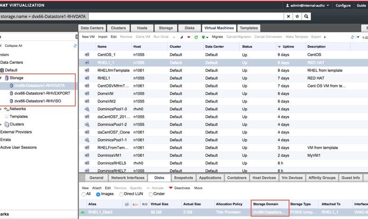The width and height of the screenshot is (368, 219).
Task: Click the VM icon in the CentOS_1 row
Action: 87,55
